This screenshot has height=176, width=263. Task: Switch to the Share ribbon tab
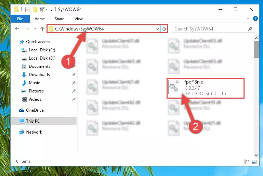[x=60, y=19]
